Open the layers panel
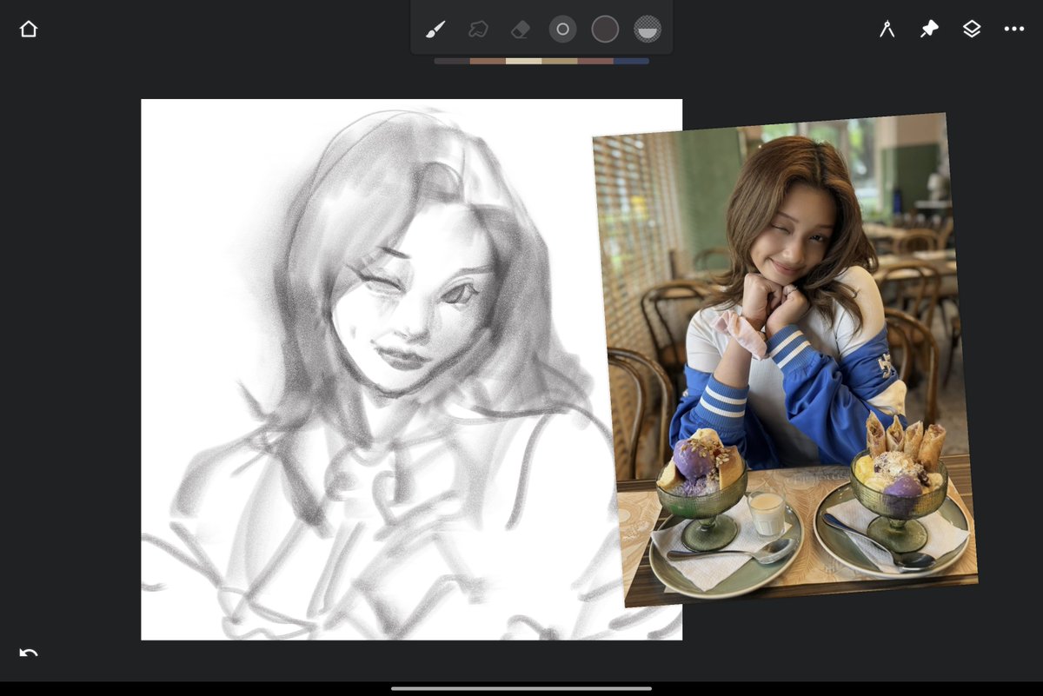The image size is (1043, 696). pyautogui.click(x=972, y=30)
